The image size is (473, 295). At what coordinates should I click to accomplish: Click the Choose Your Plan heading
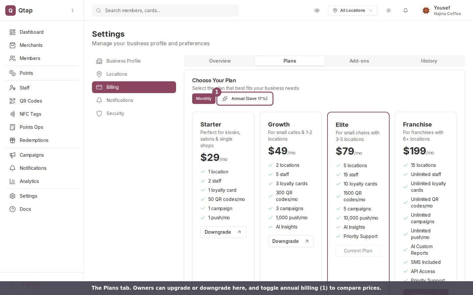(214, 80)
